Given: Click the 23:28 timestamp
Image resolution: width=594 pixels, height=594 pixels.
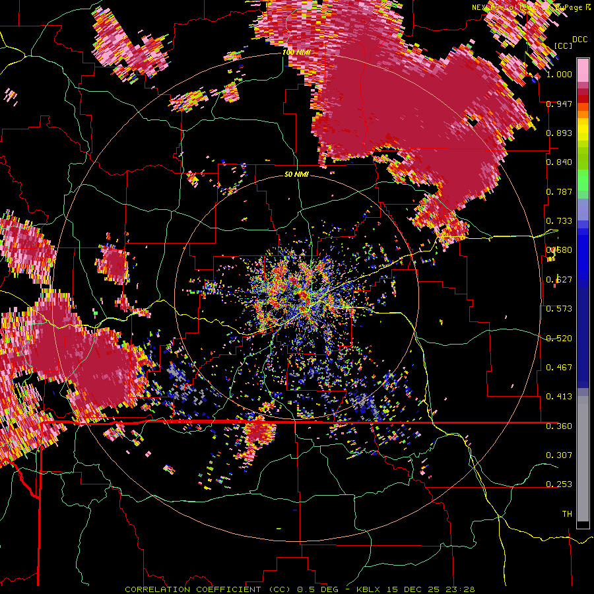Looking at the screenshot, I should click(459, 589).
